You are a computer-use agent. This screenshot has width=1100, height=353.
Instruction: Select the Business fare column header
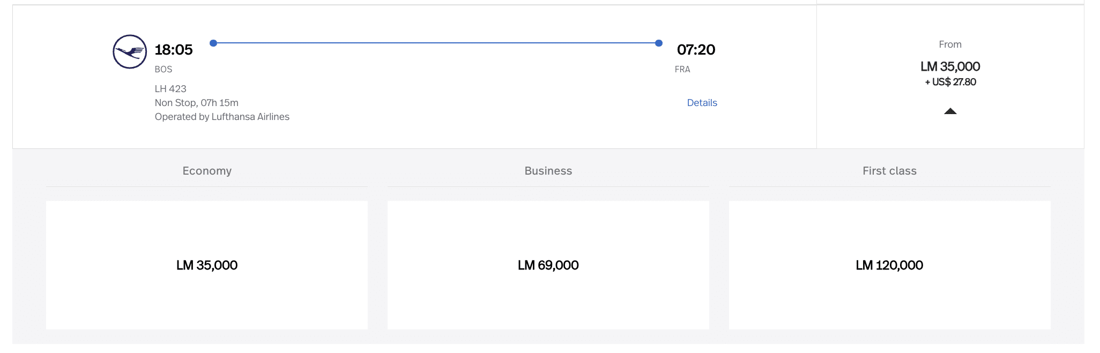548,171
